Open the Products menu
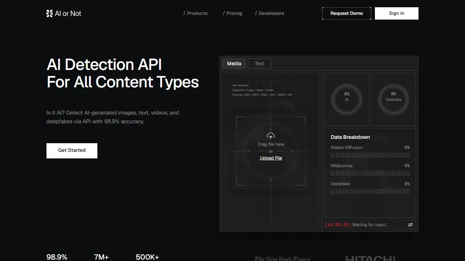This screenshot has width=465, height=261. 195,13
